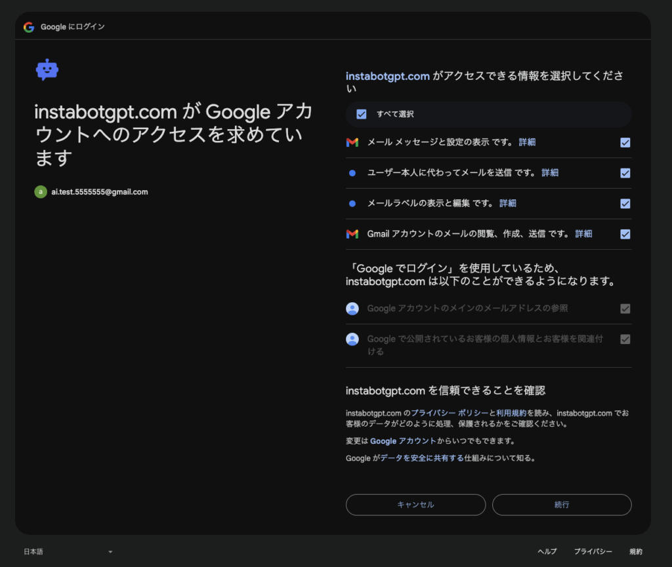Screen dimensions: 672x567
Task: Click the ai.test.5555555@gmail.com account email
Action: 100,192
